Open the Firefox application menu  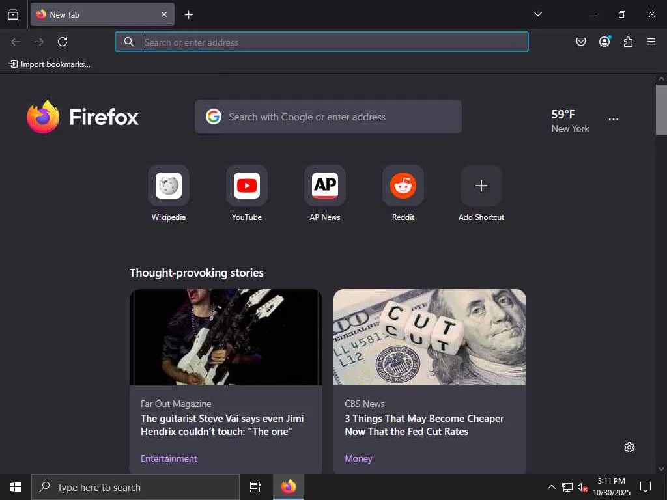[x=651, y=42]
